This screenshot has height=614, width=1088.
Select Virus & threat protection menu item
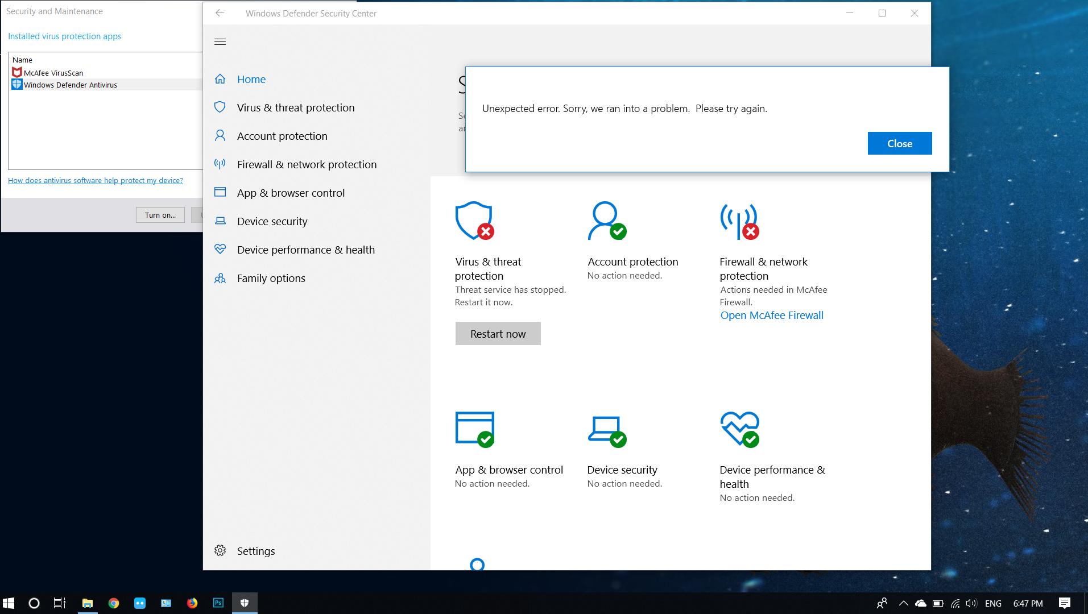click(x=296, y=107)
